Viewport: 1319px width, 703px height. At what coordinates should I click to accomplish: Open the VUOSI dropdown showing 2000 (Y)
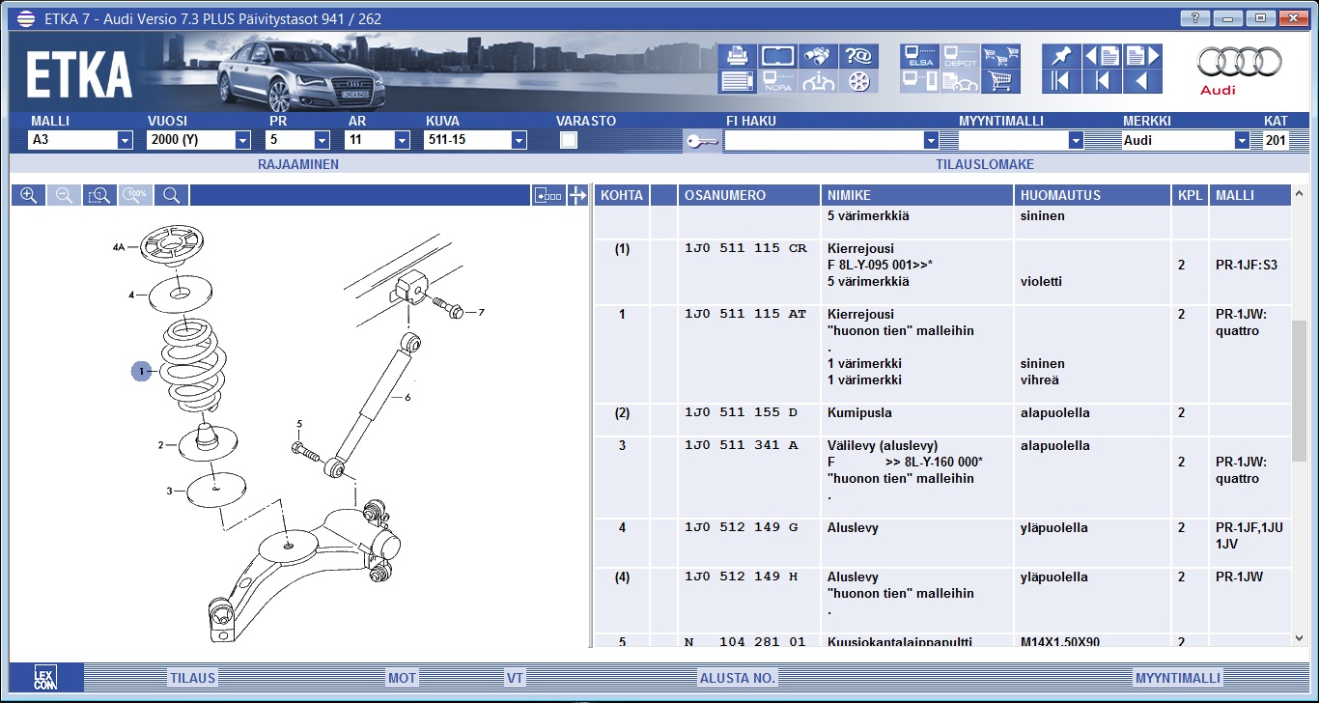coord(242,141)
